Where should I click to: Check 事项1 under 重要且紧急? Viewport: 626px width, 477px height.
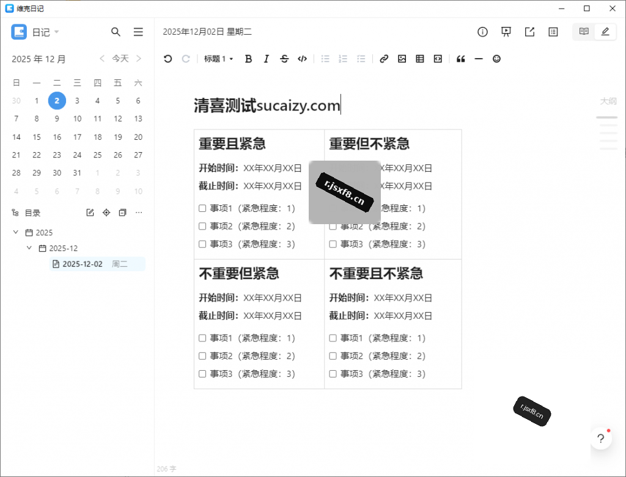[x=202, y=208]
